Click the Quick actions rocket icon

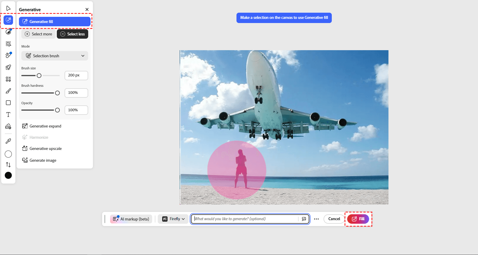pos(8,67)
